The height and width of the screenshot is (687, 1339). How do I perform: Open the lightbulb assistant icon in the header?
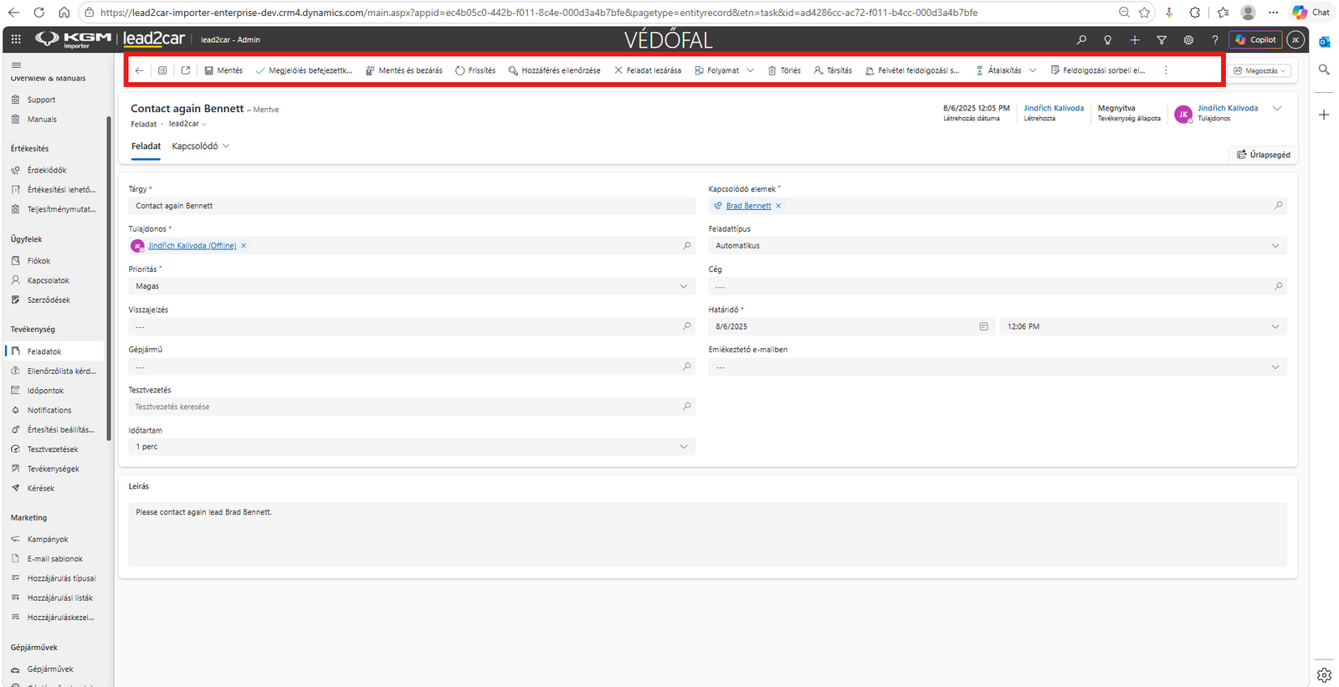pyautogui.click(x=1108, y=39)
